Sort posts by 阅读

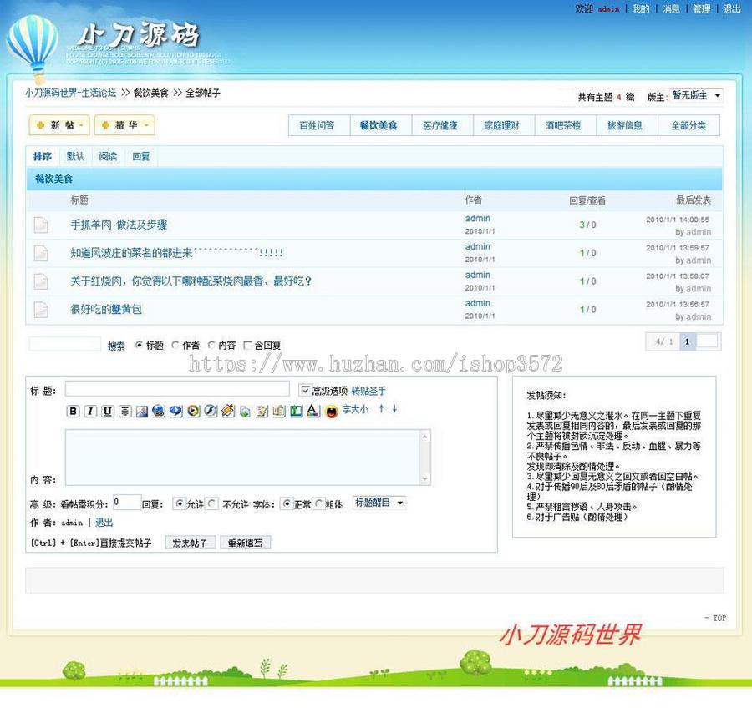[x=108, y=156]
